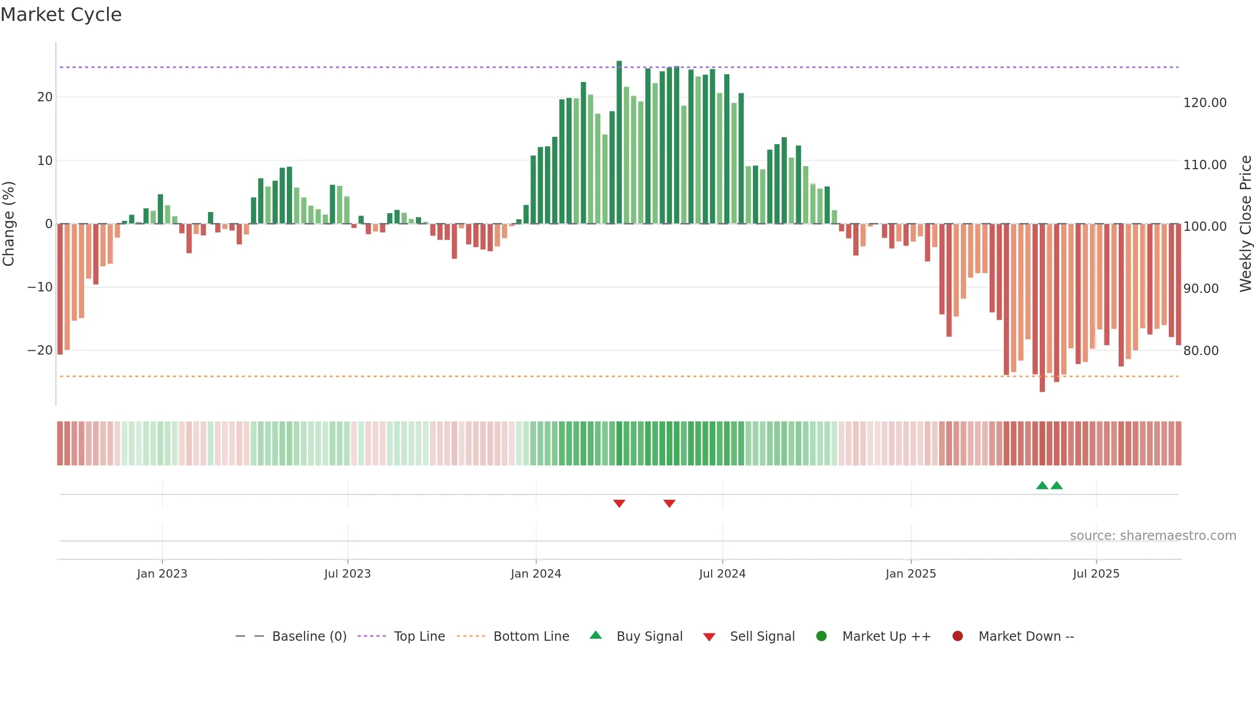This screenshot has width=1254, height=705.
Task: Click the Jan 2025 axis label
Action: pos(911,573)
